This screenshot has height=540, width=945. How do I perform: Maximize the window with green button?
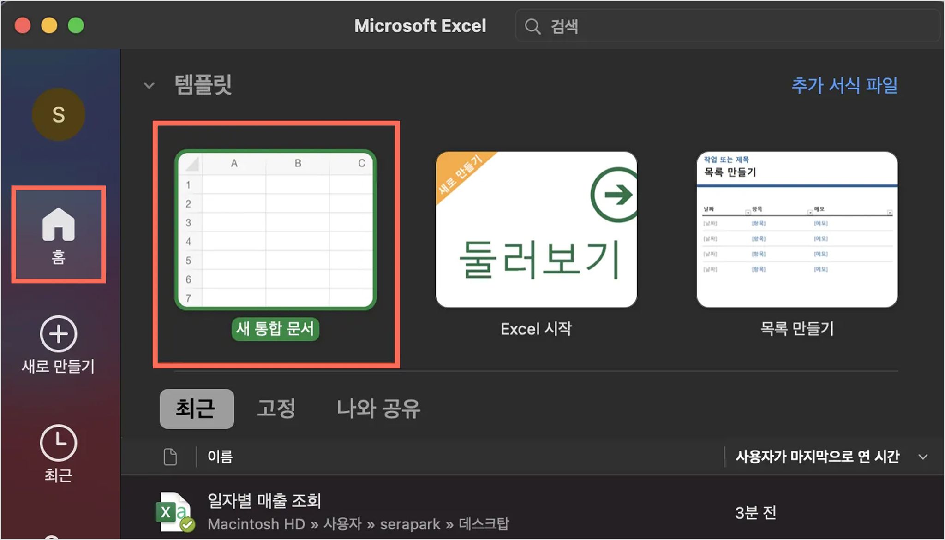pyautogui.click(x=76, y=25)
